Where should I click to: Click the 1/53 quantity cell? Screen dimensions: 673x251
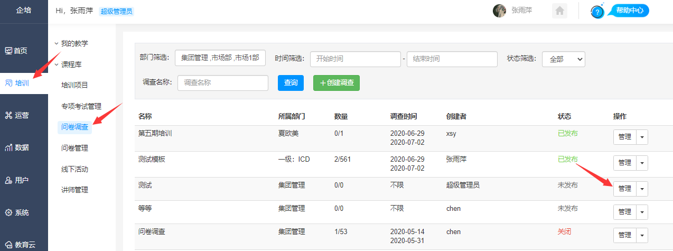342,231
